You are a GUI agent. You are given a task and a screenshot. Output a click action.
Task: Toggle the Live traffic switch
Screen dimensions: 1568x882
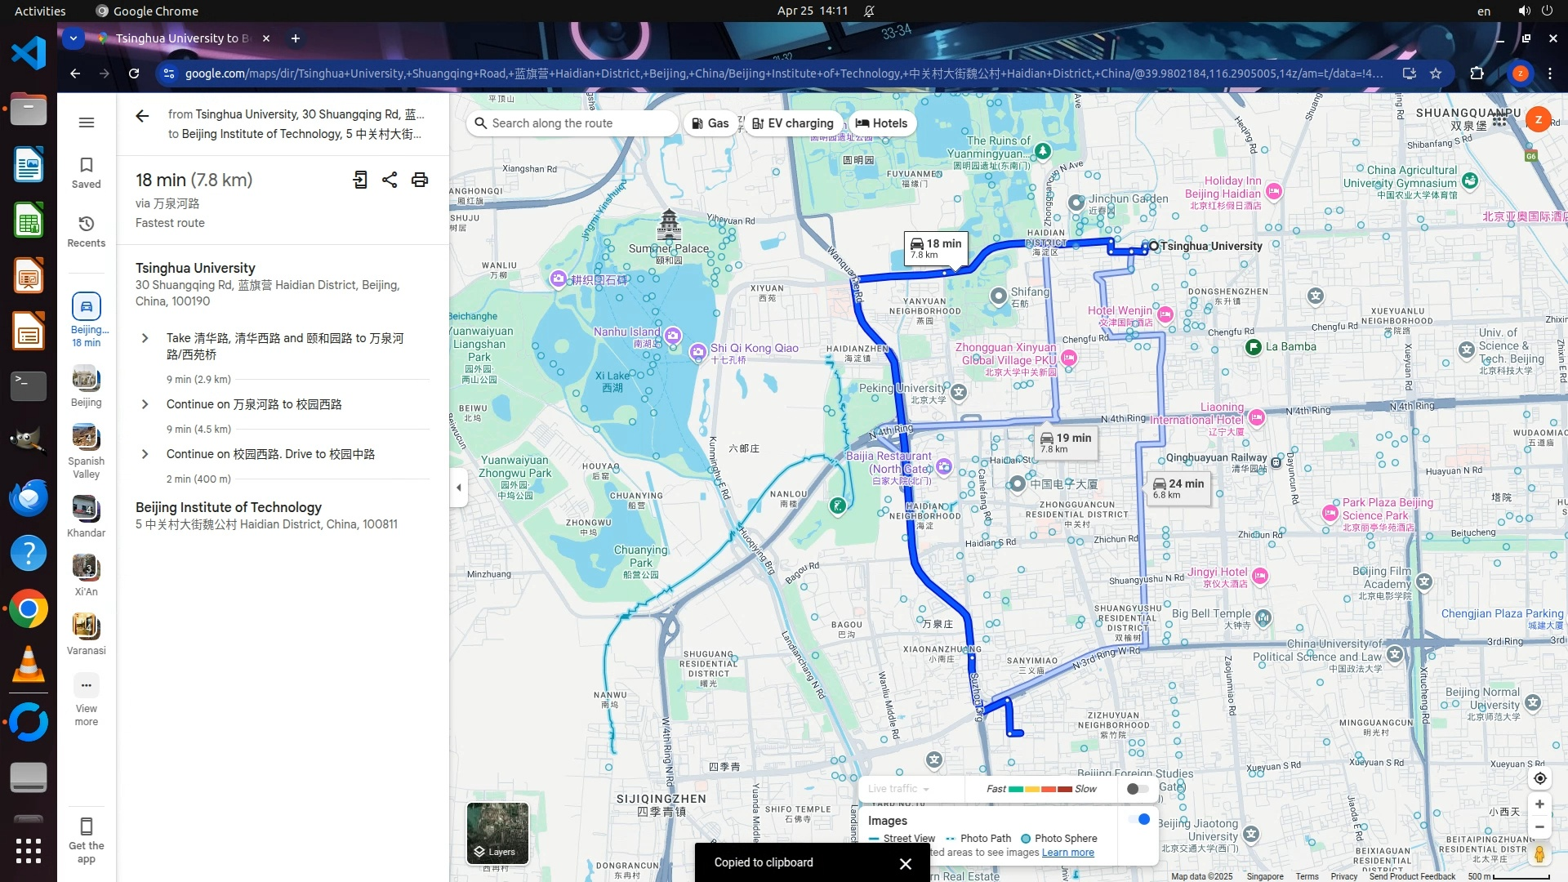click(1137, 789)
